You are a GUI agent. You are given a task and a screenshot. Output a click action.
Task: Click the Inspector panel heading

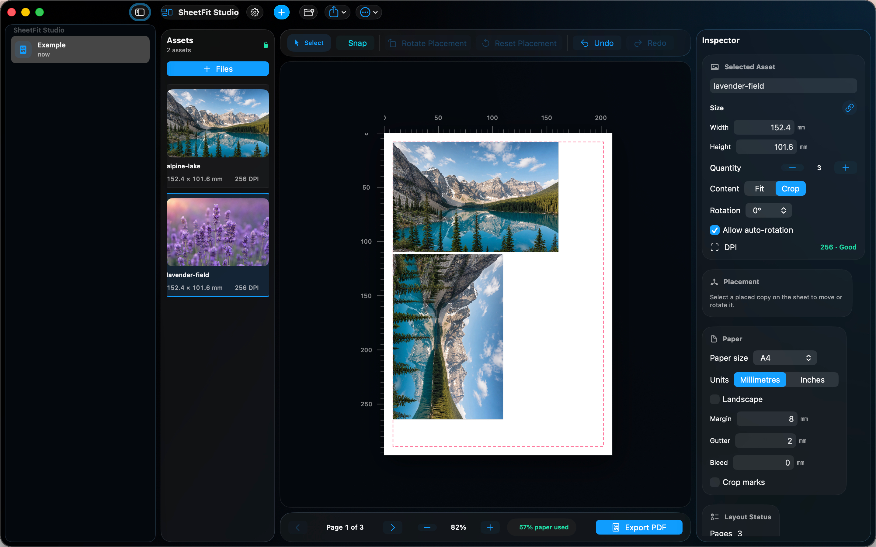coord(720,40)
